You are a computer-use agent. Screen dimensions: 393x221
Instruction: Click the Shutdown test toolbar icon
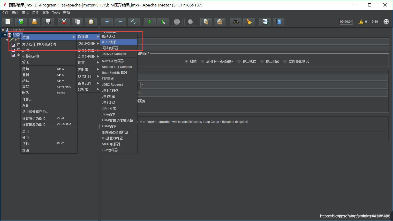190,22
